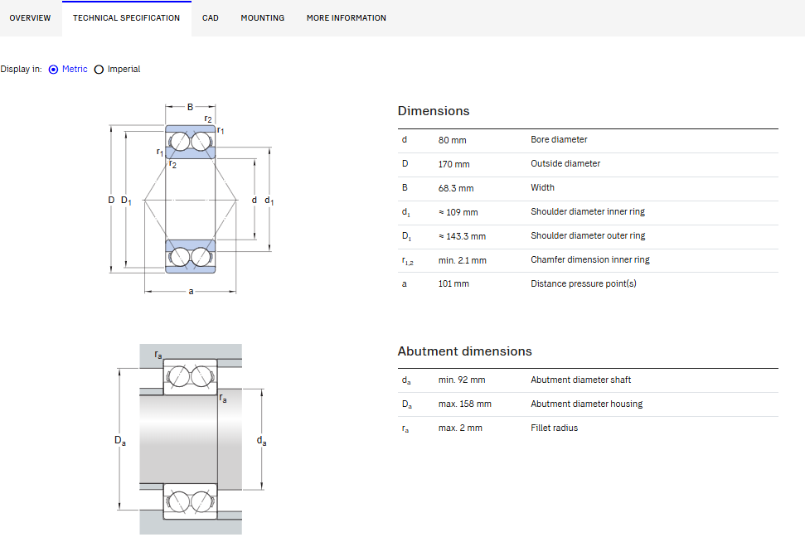
Task: Click 'Shoulder diameter inner ring' label
Action: point(588,211)
